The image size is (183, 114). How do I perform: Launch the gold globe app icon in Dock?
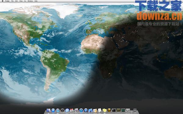point(109,110)
